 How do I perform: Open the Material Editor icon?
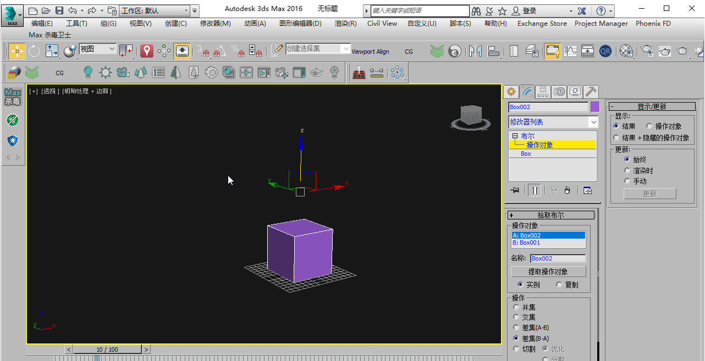(626, 51)
